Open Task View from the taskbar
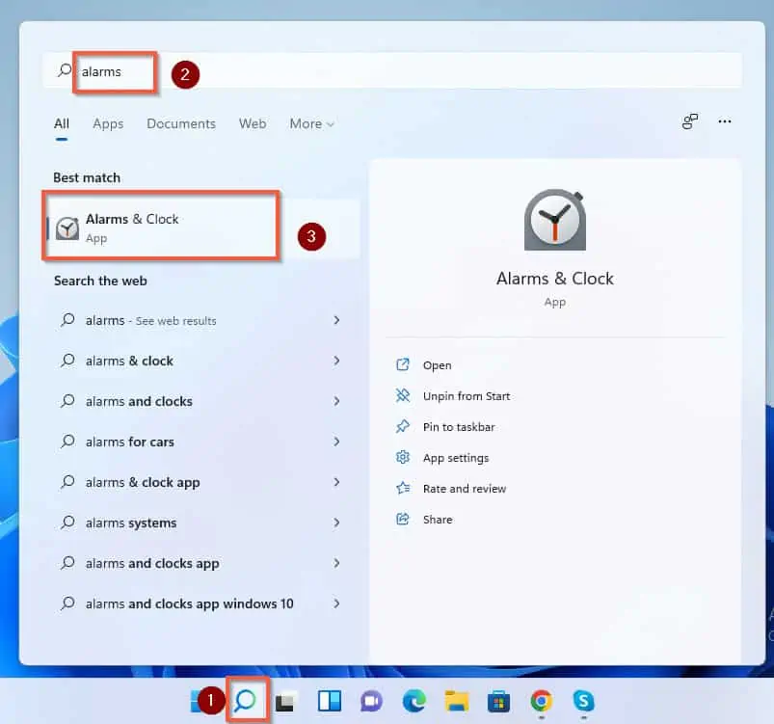This screenshot has width=774, height=724. pyautogui.click(x=286, y=701)
